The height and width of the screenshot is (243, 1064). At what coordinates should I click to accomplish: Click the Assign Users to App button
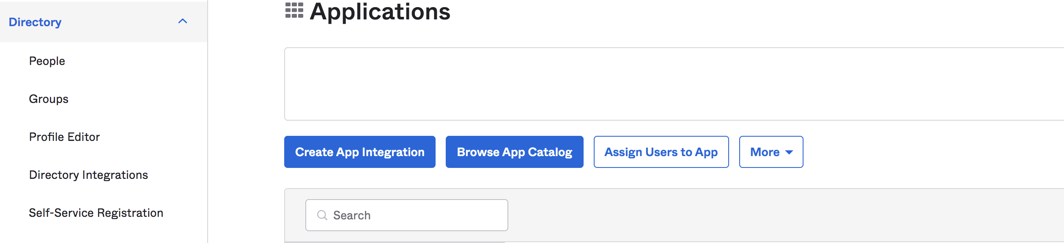coord(661,152)
